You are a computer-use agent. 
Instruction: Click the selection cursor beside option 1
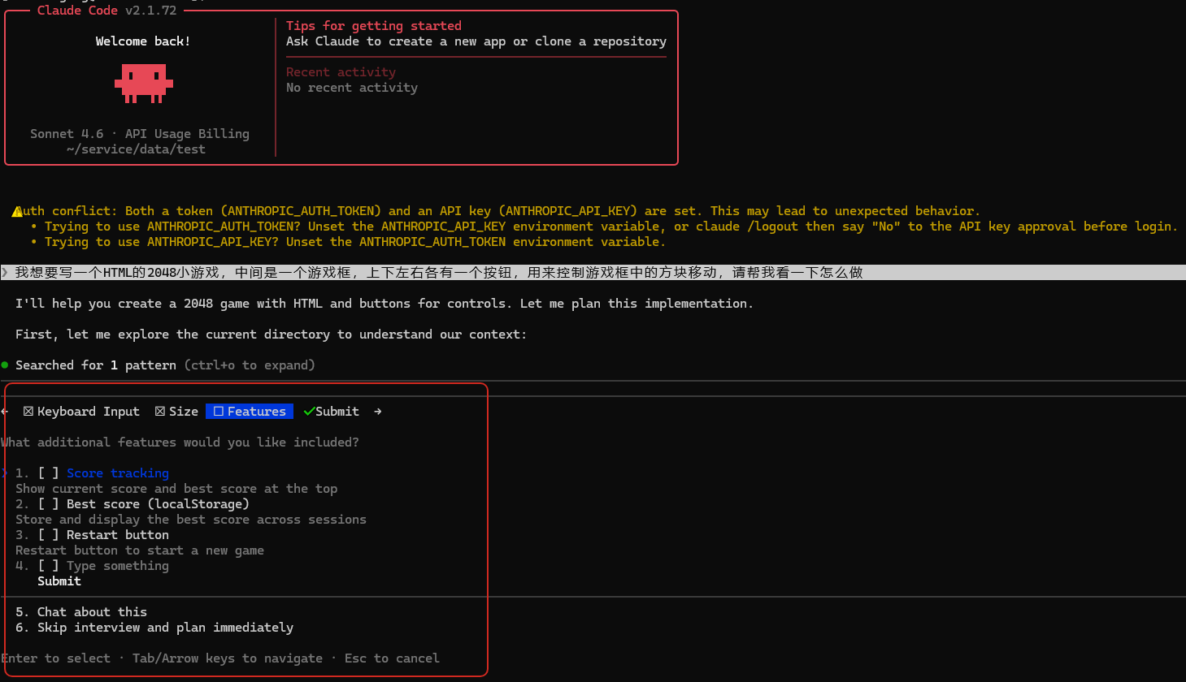point(5,473)
